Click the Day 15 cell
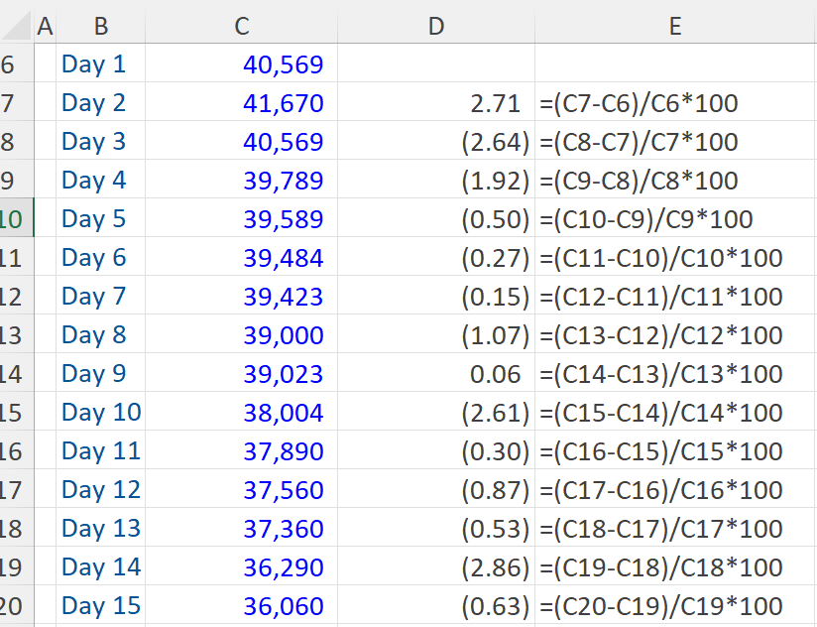 coord(101,606)
